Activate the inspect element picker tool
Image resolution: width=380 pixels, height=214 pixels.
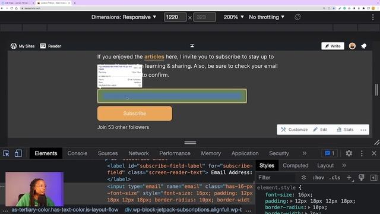click(6, 153)
